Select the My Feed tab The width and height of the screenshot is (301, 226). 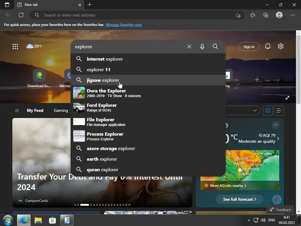coord(35,111)
